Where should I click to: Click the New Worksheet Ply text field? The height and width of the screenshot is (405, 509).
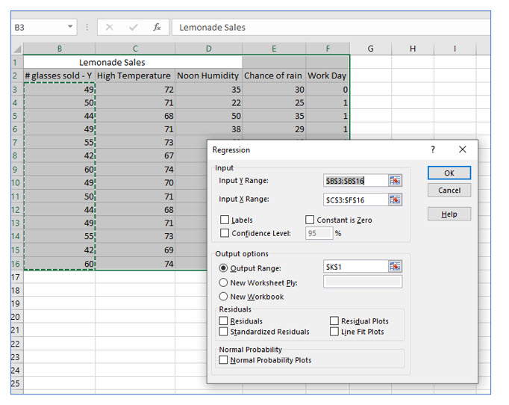(x=363, y=282)
